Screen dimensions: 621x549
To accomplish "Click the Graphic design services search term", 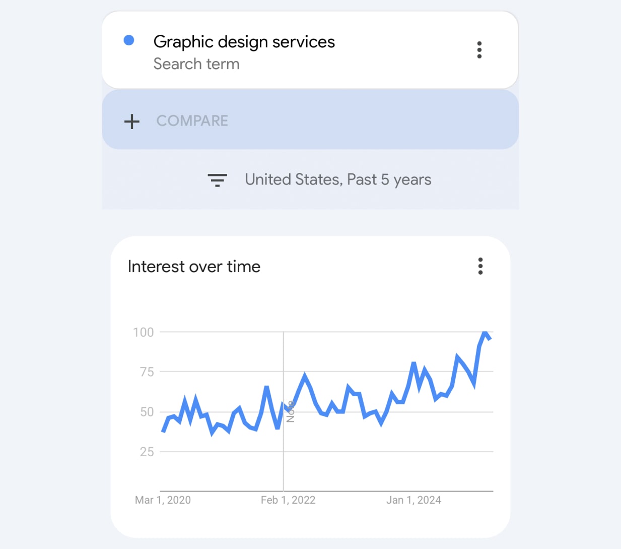I will pyautogui.click(x=244, y=42).
